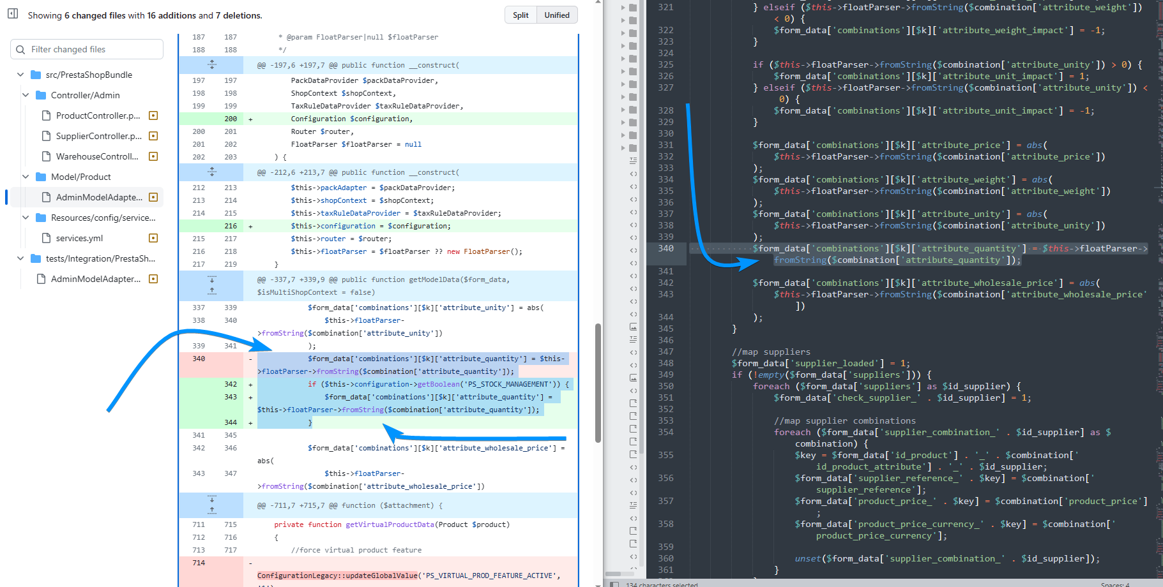This screenshot has height=587, width=1163.
Task: Open SupplierController file in the tree
Action: (x=100, y=136)
